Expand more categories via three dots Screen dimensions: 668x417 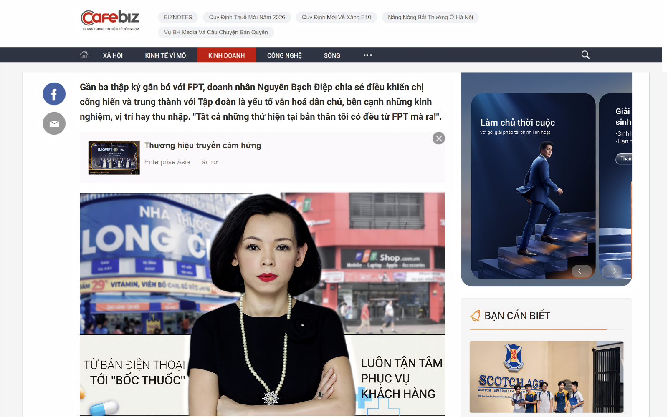367,55
